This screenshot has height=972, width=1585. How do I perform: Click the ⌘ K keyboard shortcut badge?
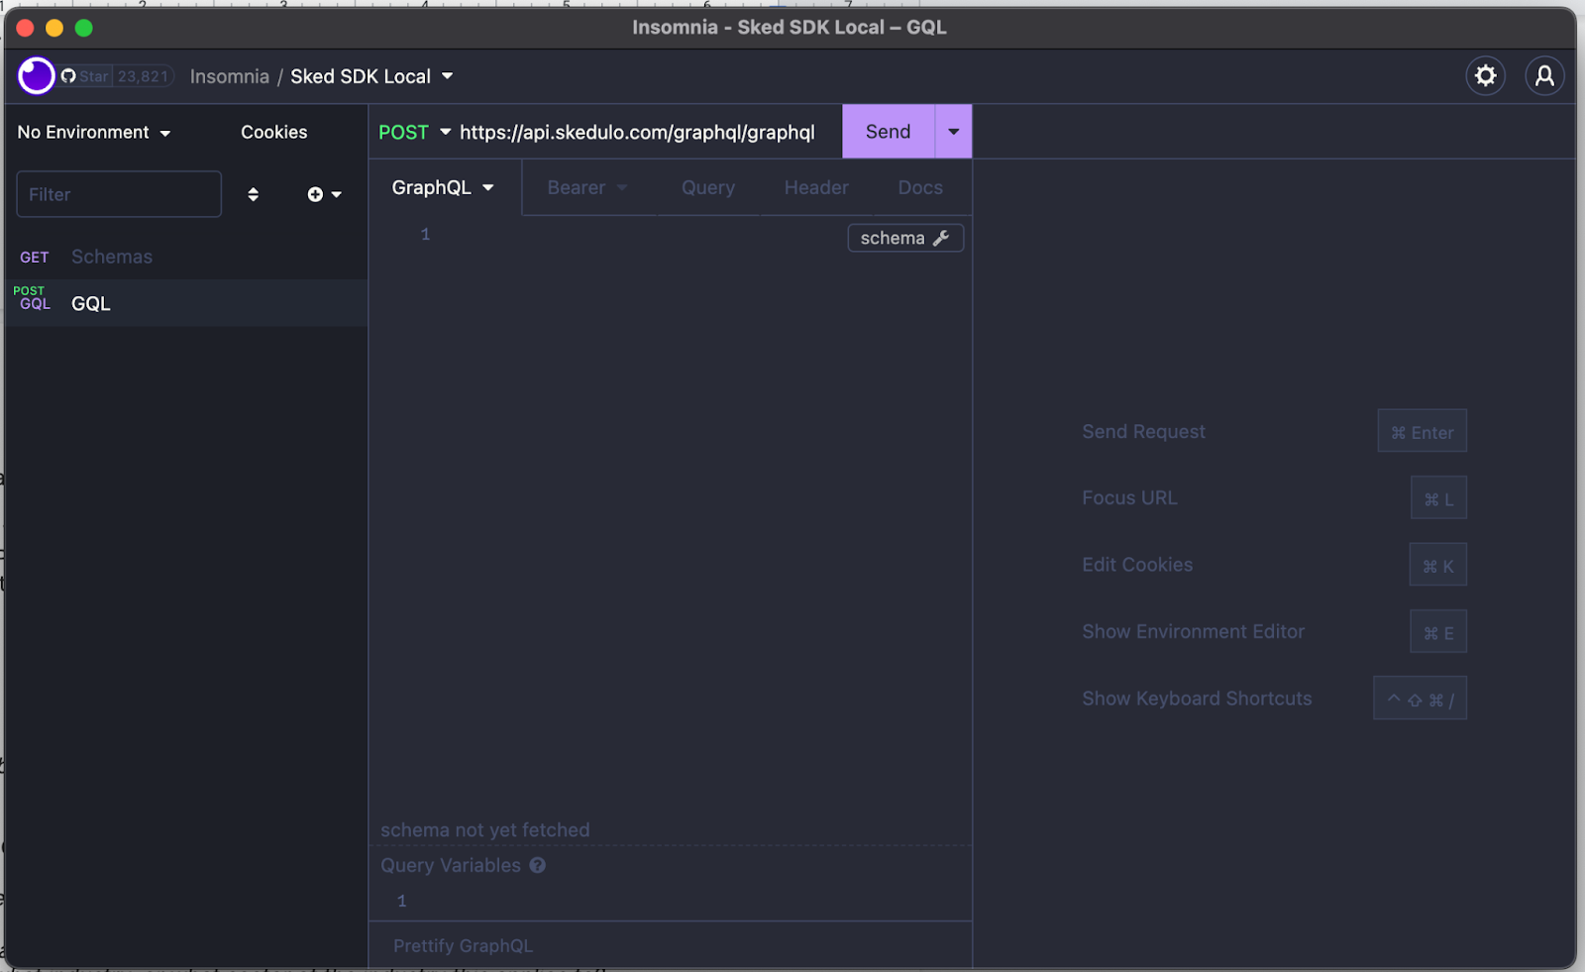coord(1437,565)
